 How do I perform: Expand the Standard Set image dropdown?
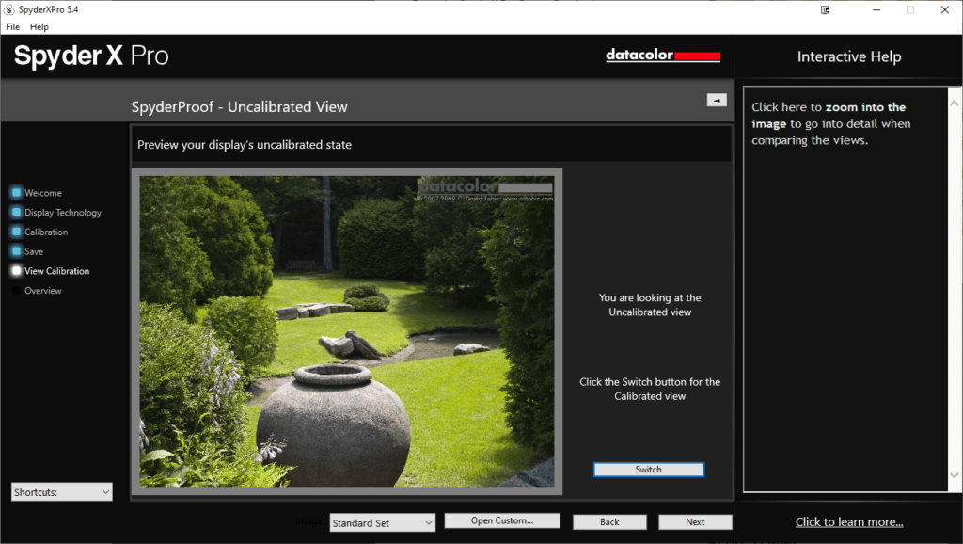point(382,522)
